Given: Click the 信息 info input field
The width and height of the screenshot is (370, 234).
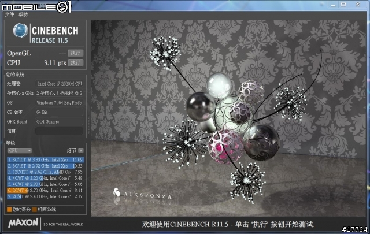Looking at the screenshot, I should click(x=59, y=131).
